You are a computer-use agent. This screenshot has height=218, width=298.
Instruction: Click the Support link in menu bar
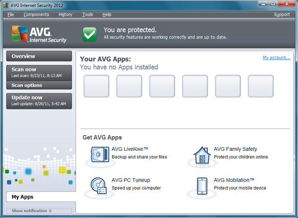(x=281, y=15)
